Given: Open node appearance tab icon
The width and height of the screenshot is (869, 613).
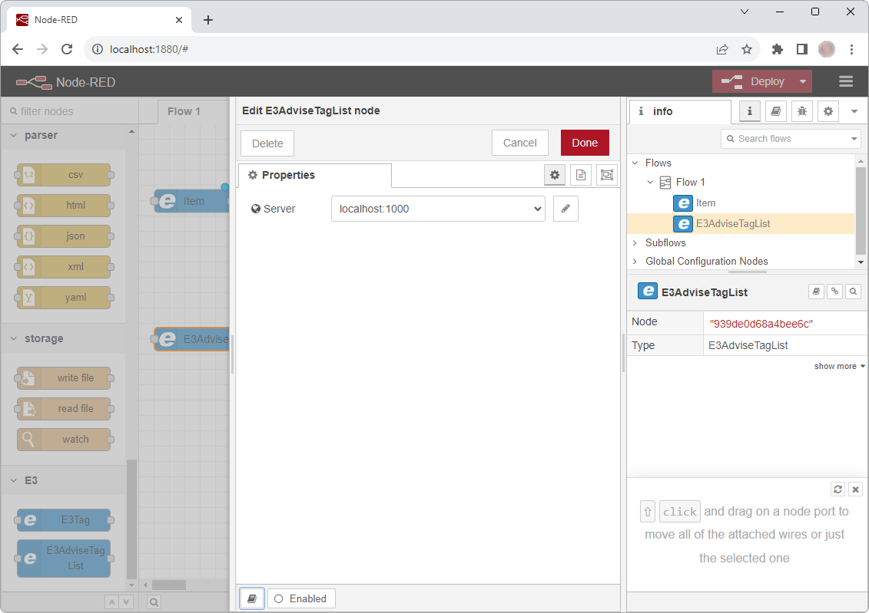Looking at the screenshot, I should click(607, 176).
